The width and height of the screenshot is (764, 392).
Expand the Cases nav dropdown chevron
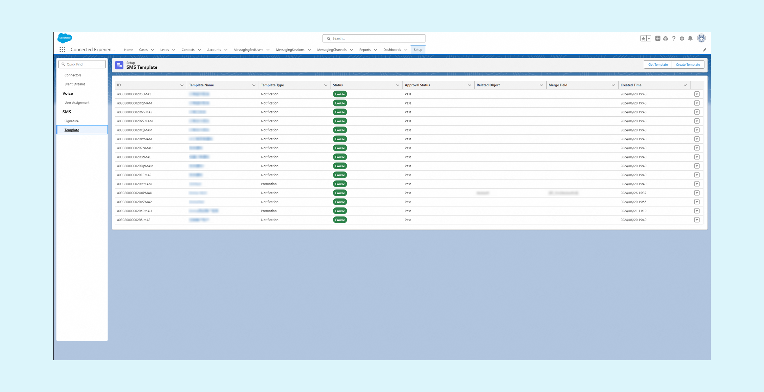click(x=152, y=50)
